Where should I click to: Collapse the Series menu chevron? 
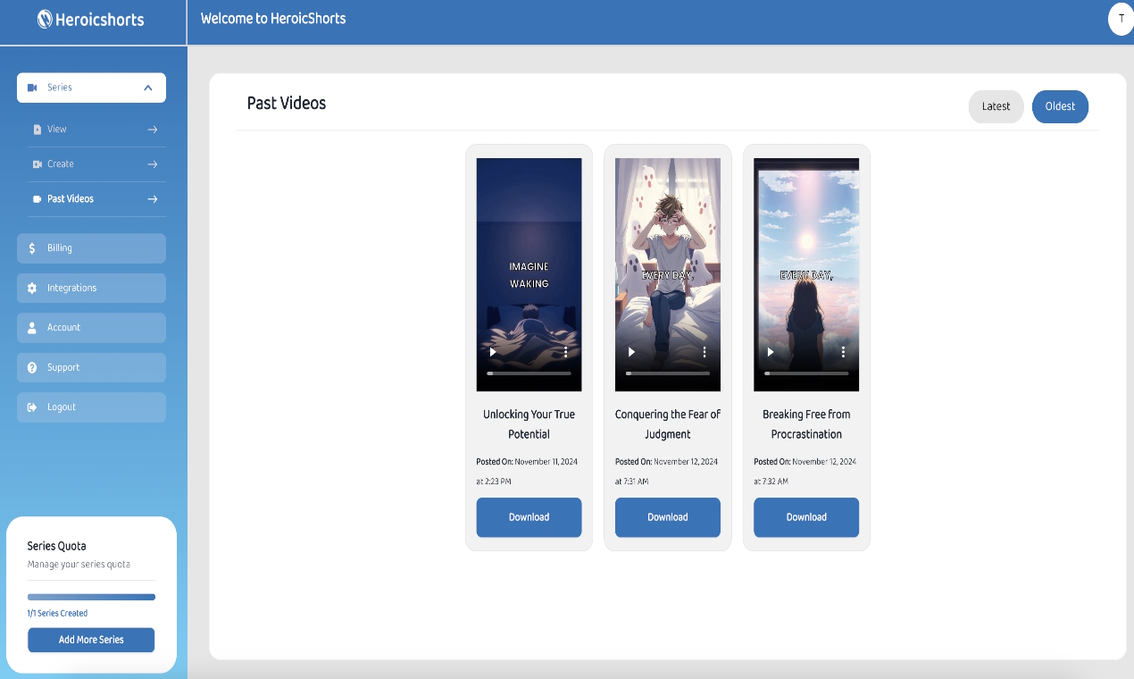pyautogui.click(x=148, y=88)
